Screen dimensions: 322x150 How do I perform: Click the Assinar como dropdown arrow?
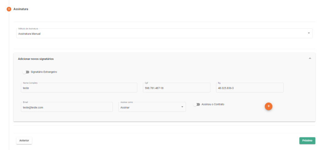coord(182,107)
